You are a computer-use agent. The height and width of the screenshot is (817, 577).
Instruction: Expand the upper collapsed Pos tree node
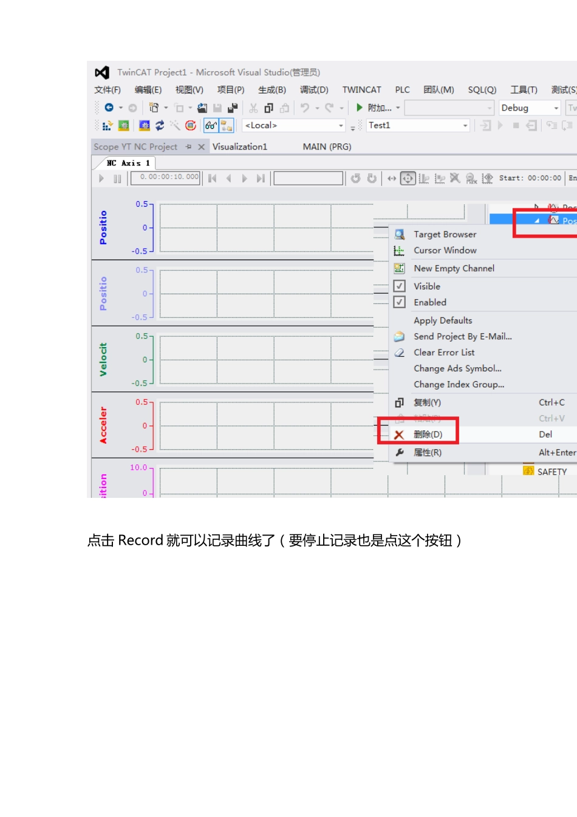click(536, 207)
